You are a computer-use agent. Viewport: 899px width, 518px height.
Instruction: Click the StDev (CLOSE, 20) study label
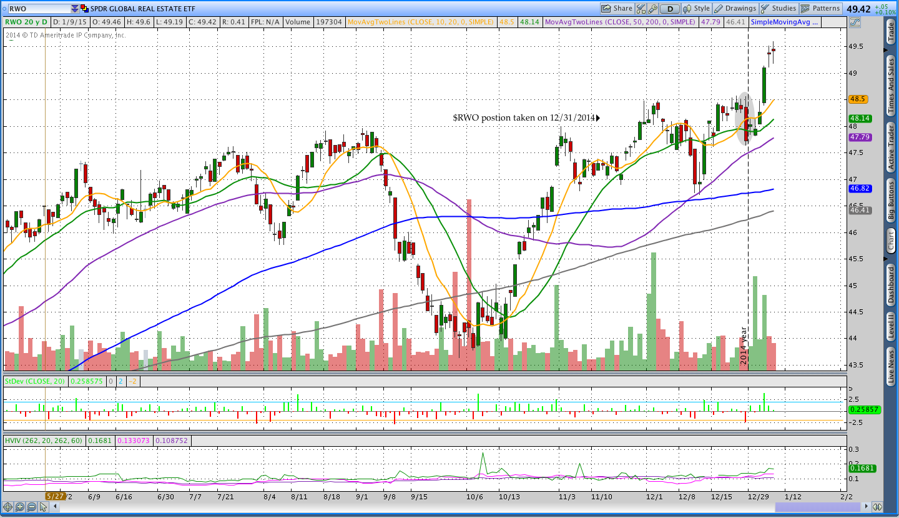(x=36, y=381)
